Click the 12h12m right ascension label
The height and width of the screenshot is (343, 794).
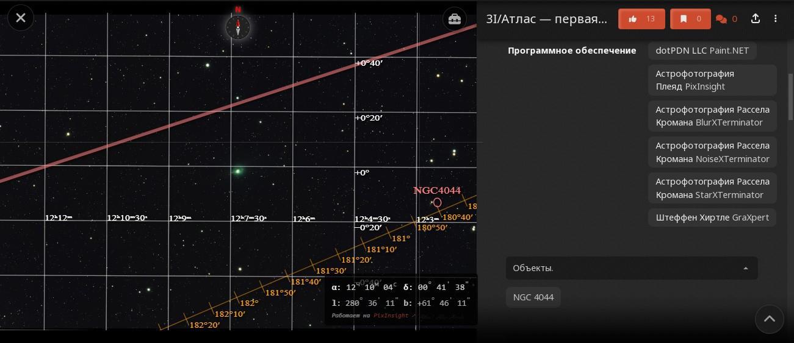[x=59, y=217]
